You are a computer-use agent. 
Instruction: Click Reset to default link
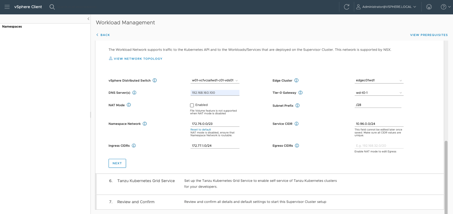(201, 129)
